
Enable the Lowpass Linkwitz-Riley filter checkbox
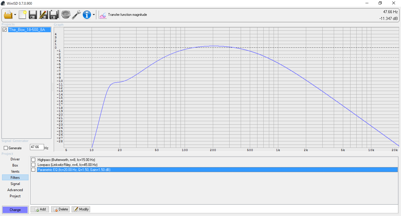(x=33, y=164)
